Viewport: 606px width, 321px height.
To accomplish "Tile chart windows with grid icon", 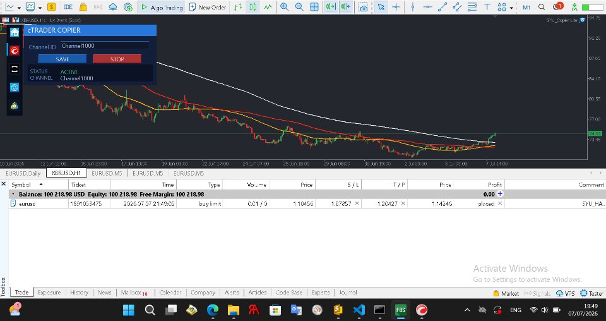I will 314,7.
